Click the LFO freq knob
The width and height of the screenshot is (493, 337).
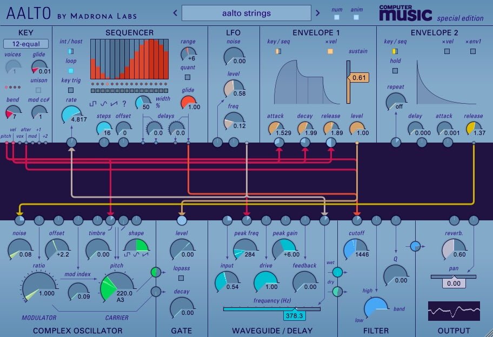pyautogui.click(x=234, y=121)
